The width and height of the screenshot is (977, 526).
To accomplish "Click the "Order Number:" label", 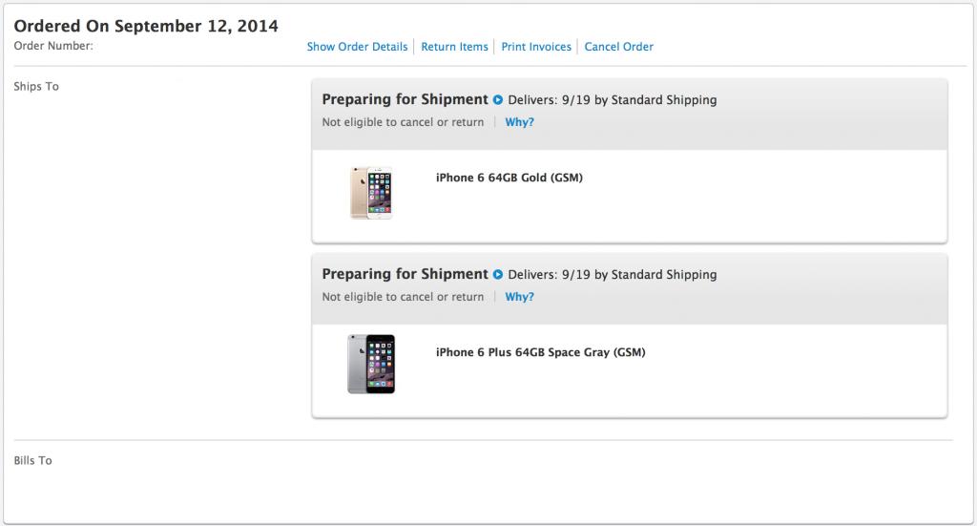I will (x=53, y=46).
